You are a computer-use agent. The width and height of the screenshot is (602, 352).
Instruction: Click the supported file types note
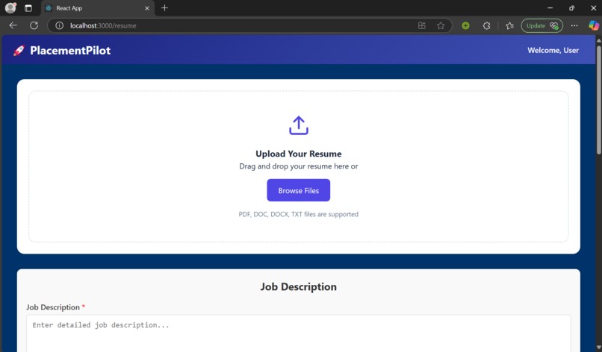click(298, 214)
